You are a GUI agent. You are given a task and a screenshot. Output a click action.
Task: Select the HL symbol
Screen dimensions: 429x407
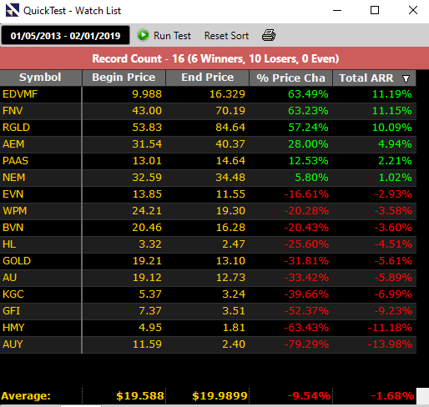[x=9, y=244]
